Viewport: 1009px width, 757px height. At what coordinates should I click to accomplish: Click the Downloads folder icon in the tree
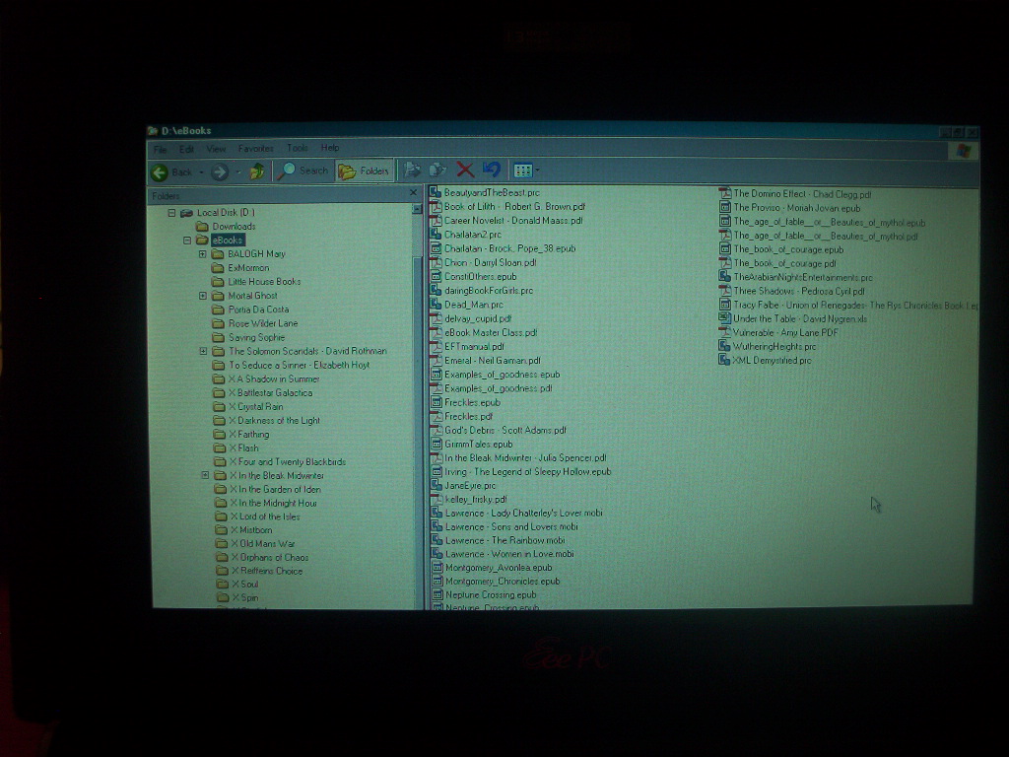pyautogui.click(x=202, y=226)
